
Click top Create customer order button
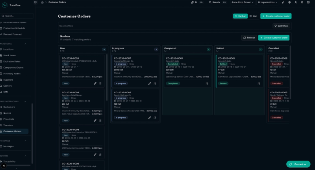(x=276, y=16)
